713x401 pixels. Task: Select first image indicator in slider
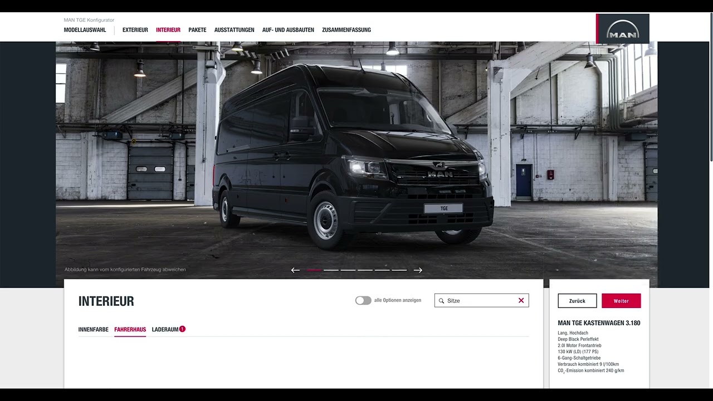point(314,270)
